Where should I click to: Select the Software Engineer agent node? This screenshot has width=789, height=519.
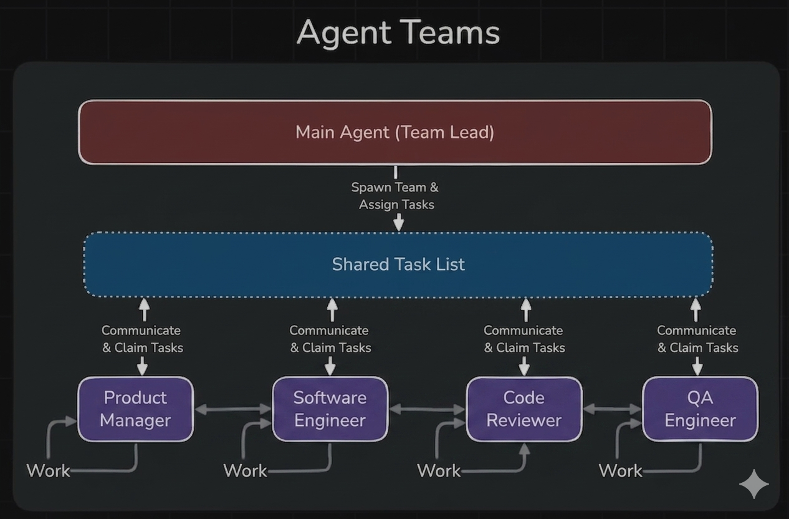pos(330,409)
